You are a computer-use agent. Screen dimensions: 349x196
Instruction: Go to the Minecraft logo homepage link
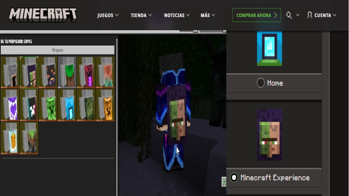tap(43, 15)
